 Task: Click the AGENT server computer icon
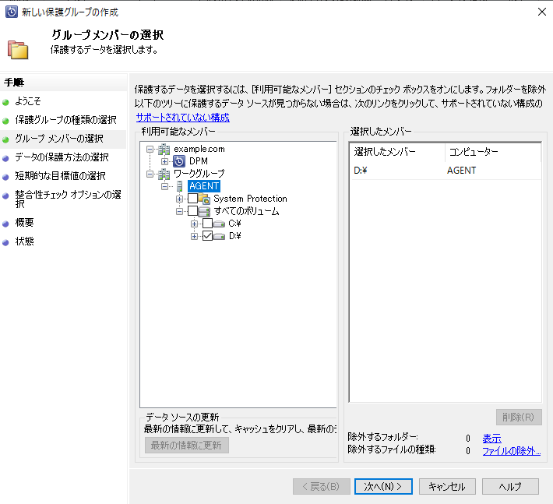tap(179, 186)
